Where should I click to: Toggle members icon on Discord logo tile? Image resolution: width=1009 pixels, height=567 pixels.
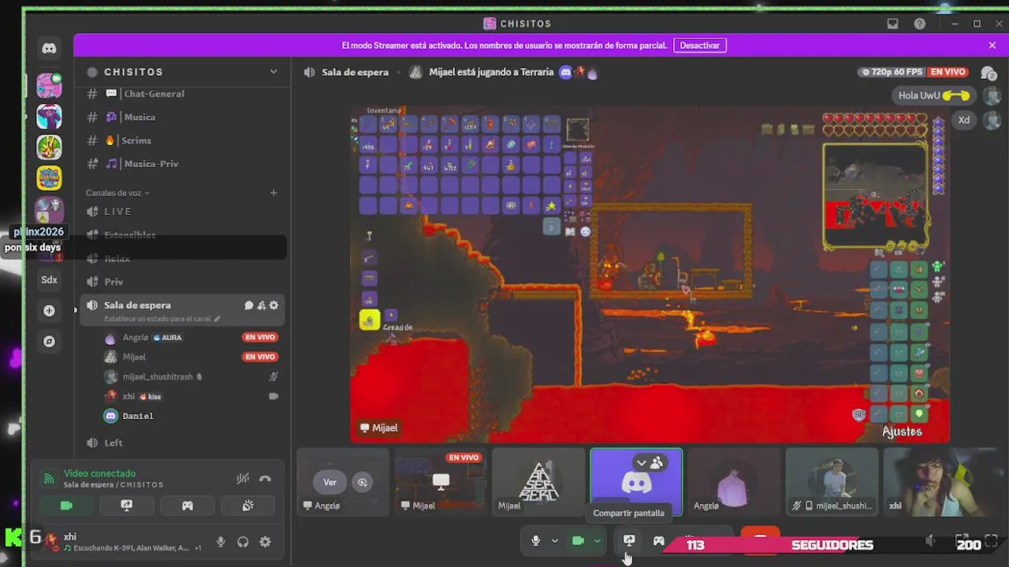point(657,463)
